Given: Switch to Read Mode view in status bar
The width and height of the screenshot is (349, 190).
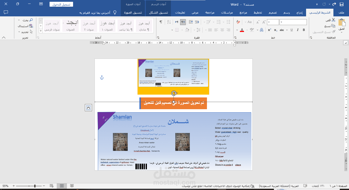Looking at the screenshot, I should 72,186.
